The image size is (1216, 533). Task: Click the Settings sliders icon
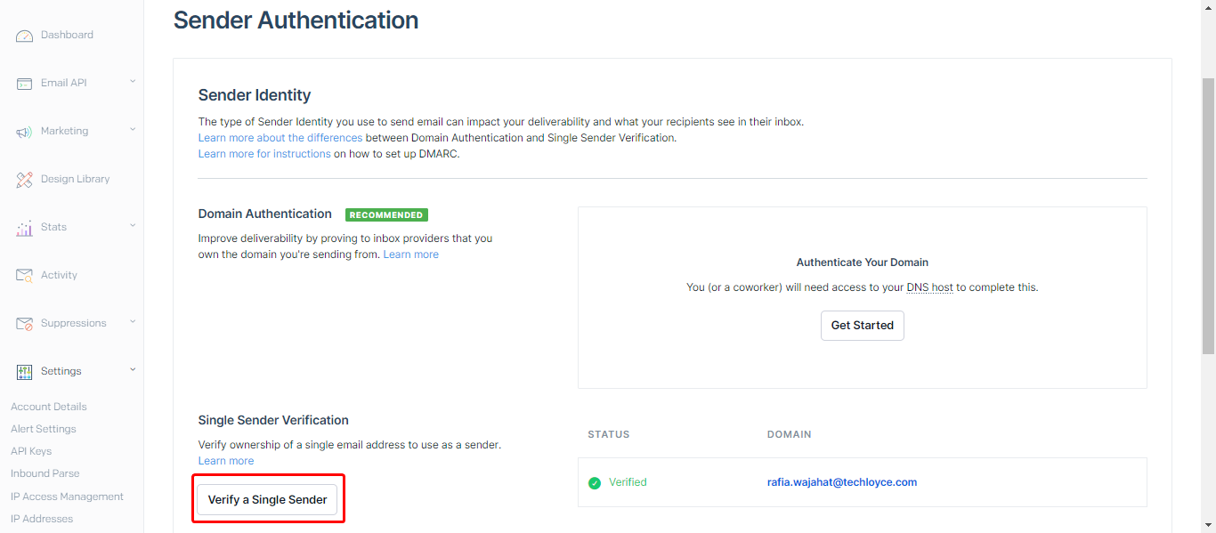[x=24, y=372]
